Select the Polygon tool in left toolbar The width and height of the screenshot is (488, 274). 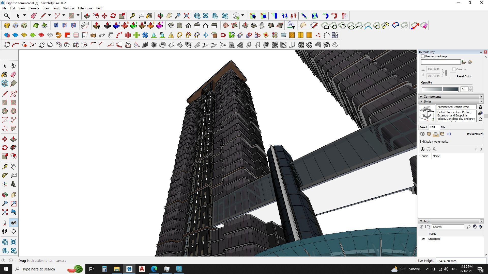pyautogui.click(x=13, y=111)
